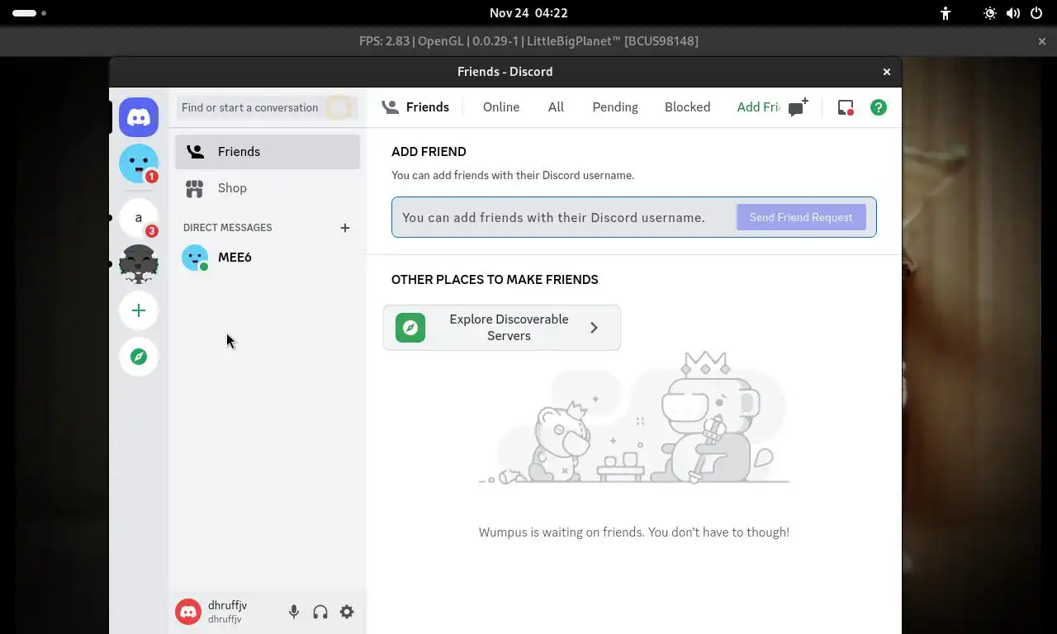Screen dimensions: 1057x634
Task: Open Explore Discoverable Servers compass in sidebar
Action: coord(139,357)
